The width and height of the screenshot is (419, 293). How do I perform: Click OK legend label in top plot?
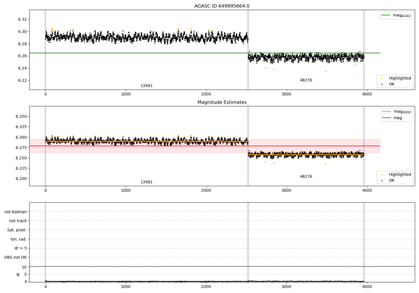(x=392, y=84)
